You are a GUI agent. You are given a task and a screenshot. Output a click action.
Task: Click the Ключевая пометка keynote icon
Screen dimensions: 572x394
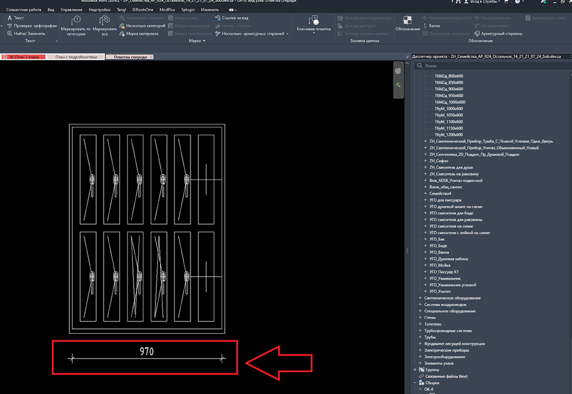pyautogui.click(x=313, y=20)
